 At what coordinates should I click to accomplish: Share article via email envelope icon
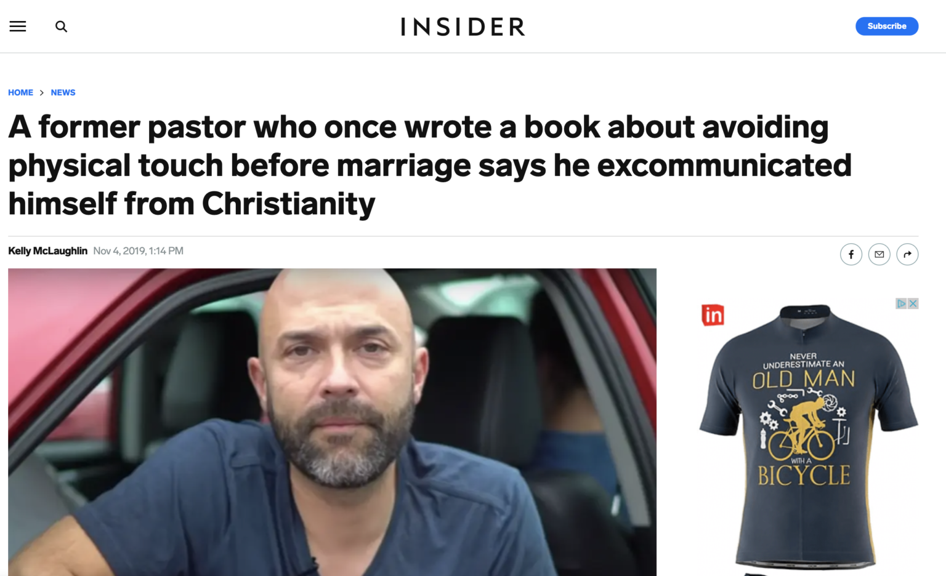click(879, 254)
